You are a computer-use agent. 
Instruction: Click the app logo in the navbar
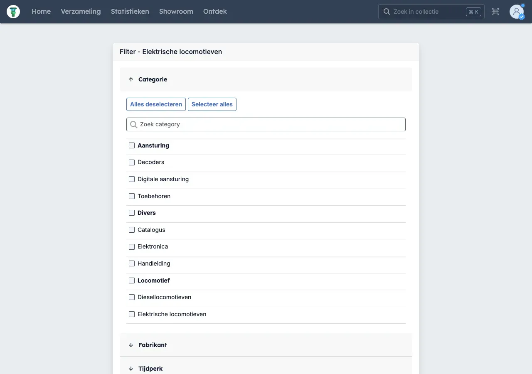pos(13,12)
